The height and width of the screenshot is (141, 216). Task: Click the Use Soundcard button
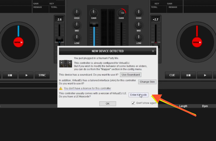[x=131, y=75]
